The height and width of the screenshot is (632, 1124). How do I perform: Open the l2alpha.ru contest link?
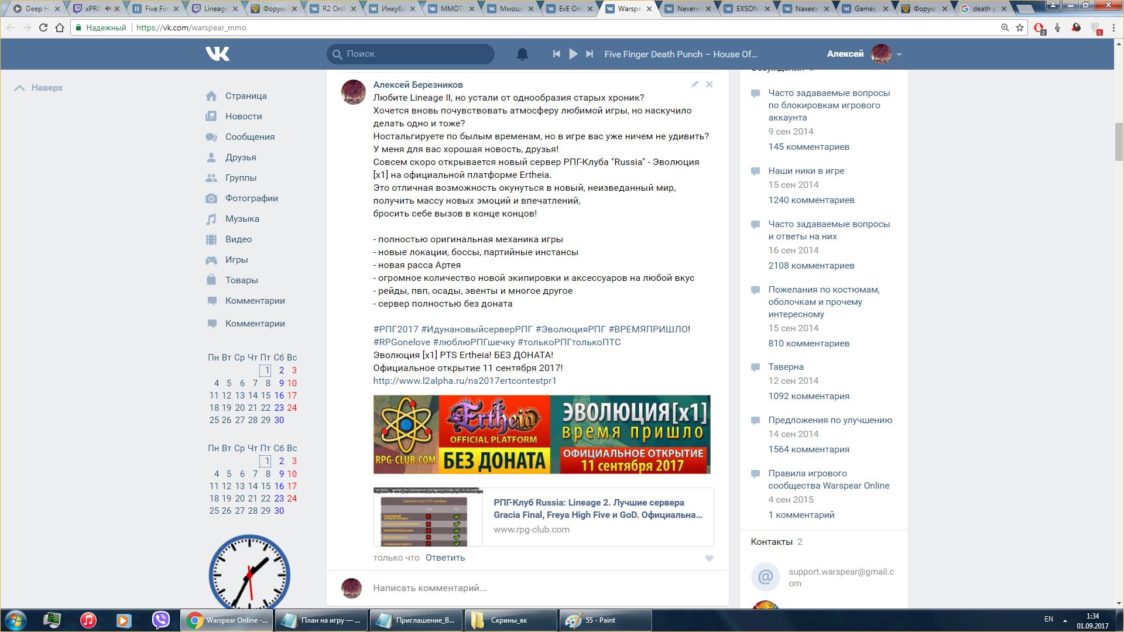pyautogui.click(x=465, y=381)
